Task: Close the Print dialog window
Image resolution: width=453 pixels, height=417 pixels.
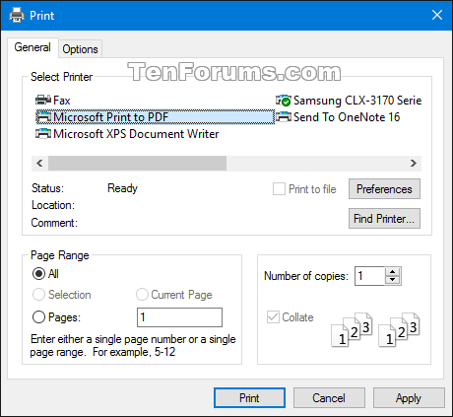Action: [437, 15]
